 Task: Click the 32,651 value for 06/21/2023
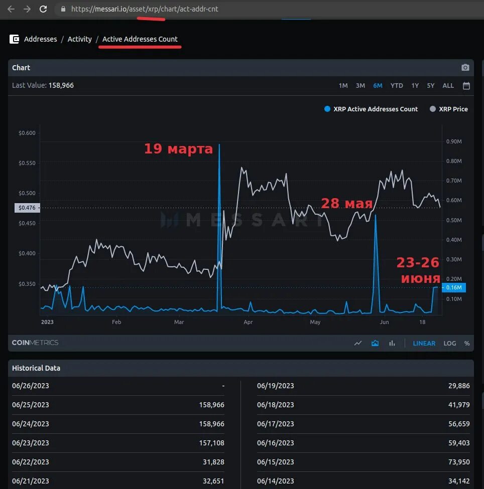point(213,481)
